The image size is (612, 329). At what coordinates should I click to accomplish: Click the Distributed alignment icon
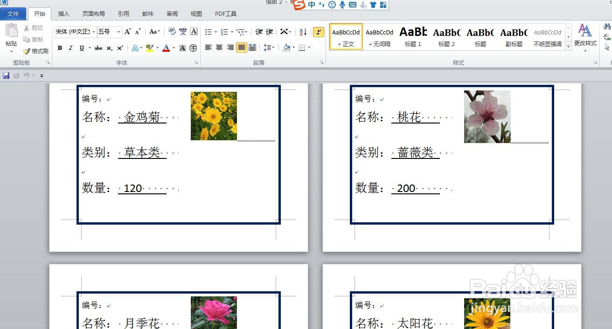252,48
